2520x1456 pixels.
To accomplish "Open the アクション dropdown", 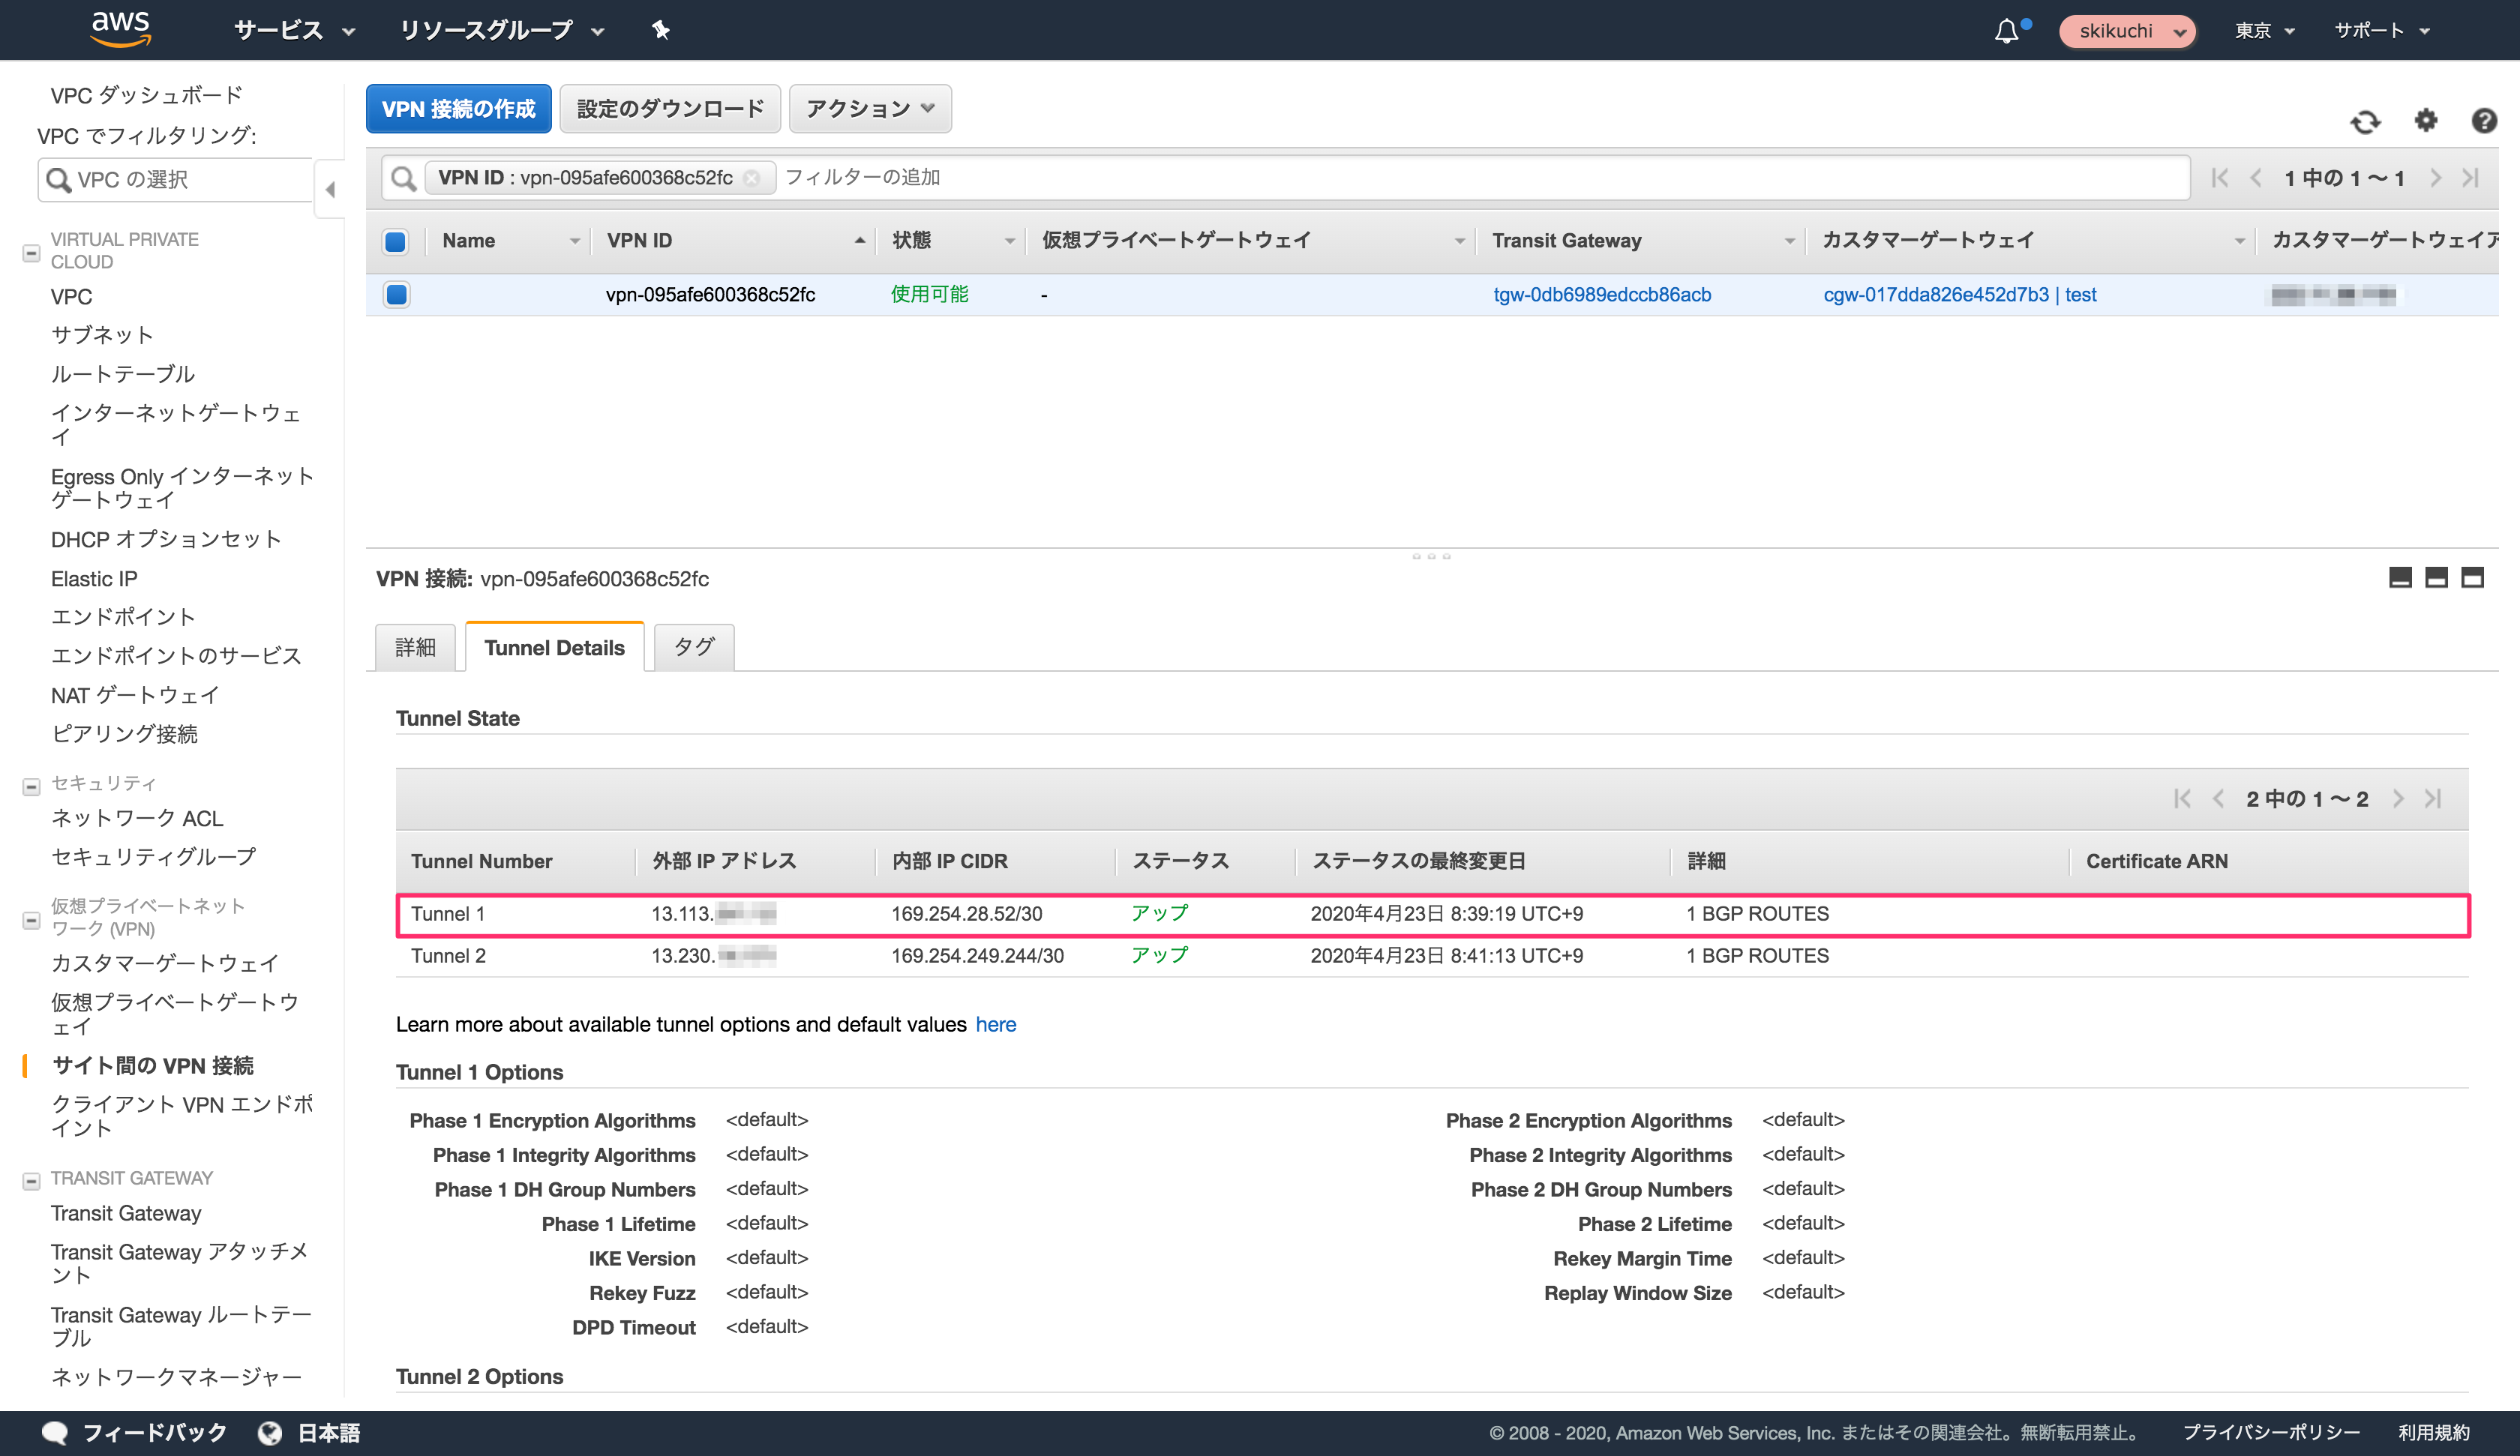I will click(868, 108).
